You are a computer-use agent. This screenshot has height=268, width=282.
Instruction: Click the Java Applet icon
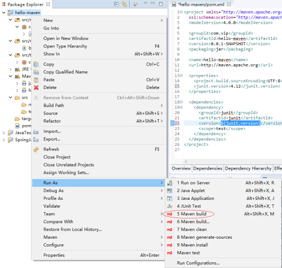[170, 191]
